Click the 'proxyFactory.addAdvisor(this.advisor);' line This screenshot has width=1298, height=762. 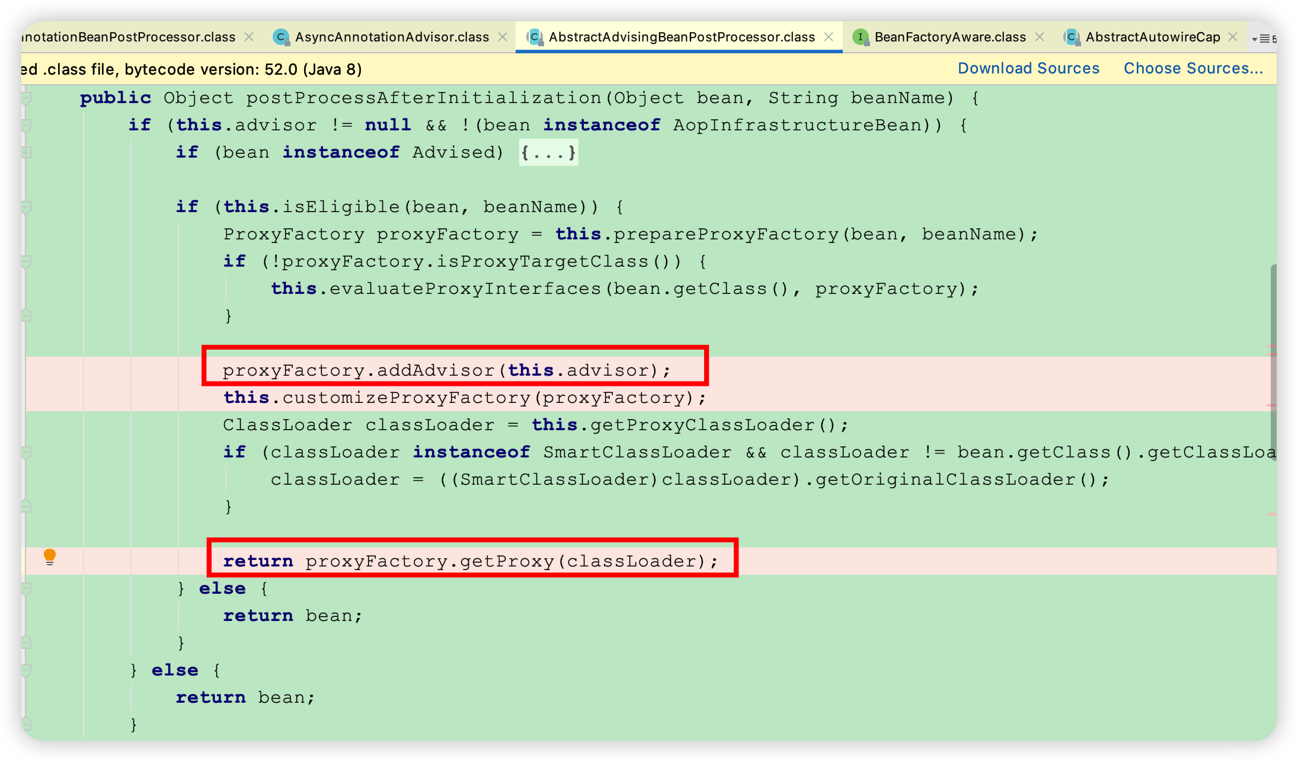tap(447, 371)
